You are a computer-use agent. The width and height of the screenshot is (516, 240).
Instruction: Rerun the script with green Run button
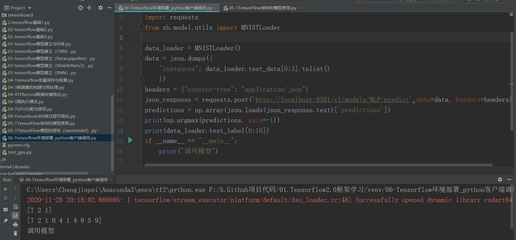click(5, 189)
